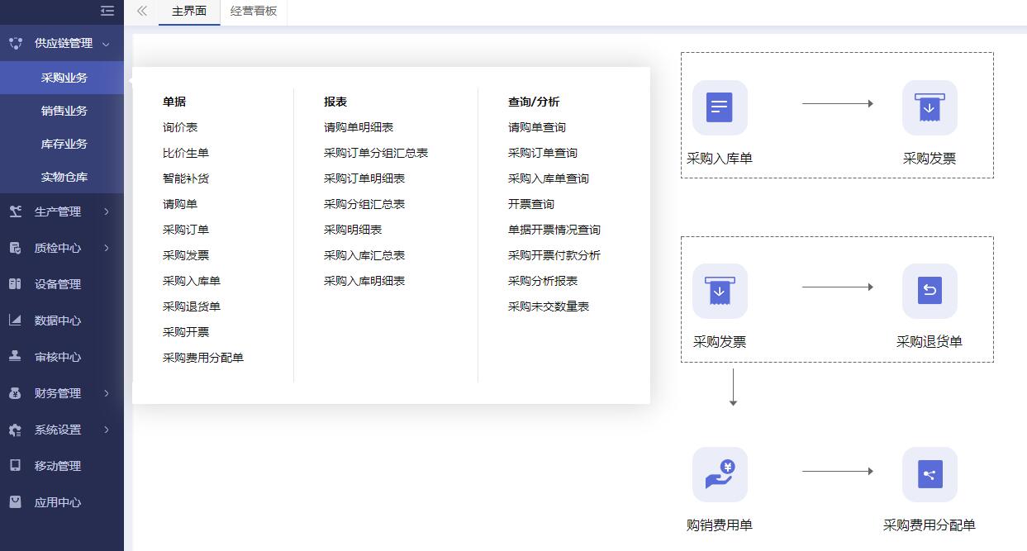Click the 购销费用单 hand-coin icon
This screenshot has height=551, width=1027.
(x=720, y=474)
